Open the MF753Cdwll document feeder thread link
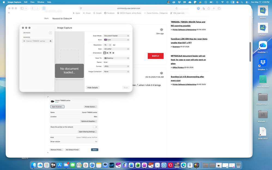Image resolution: width=272 pixels, height=170 pixels. [188, 60]
